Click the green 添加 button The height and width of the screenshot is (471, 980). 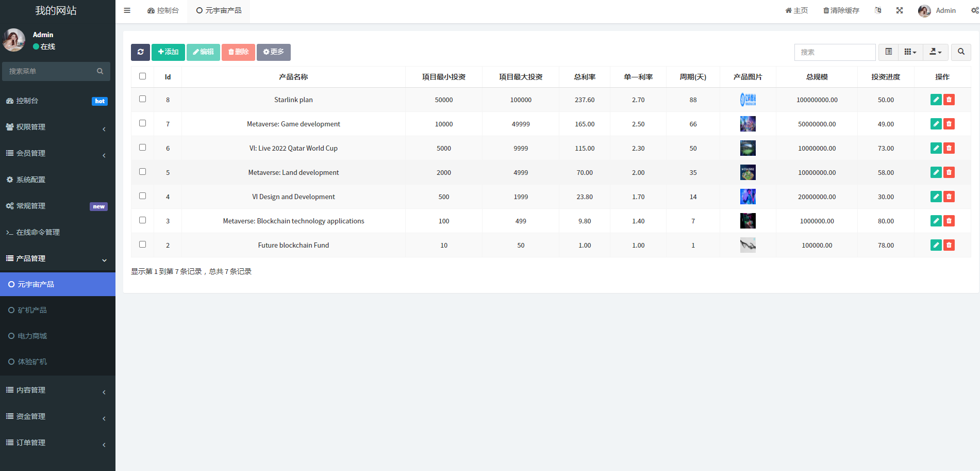pyautogui.click(x=168, y=52)
